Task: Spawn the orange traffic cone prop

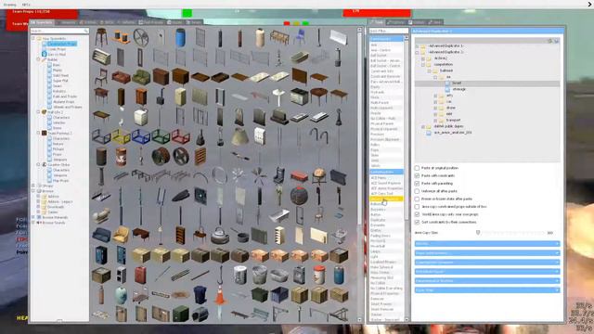Action: coord(220,295)
